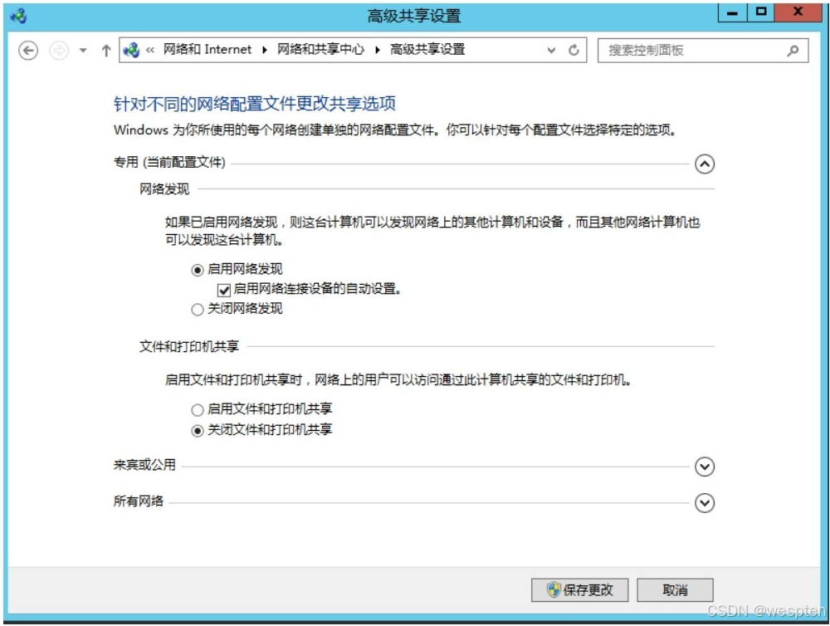
Task: Select 关闭网络发现 radio button
Action: point(198,310)
